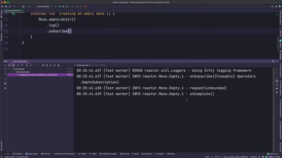The image size is (282, 158).
Task: Click the Build hammer icon in the toolbar
Action: coord(30,7)
